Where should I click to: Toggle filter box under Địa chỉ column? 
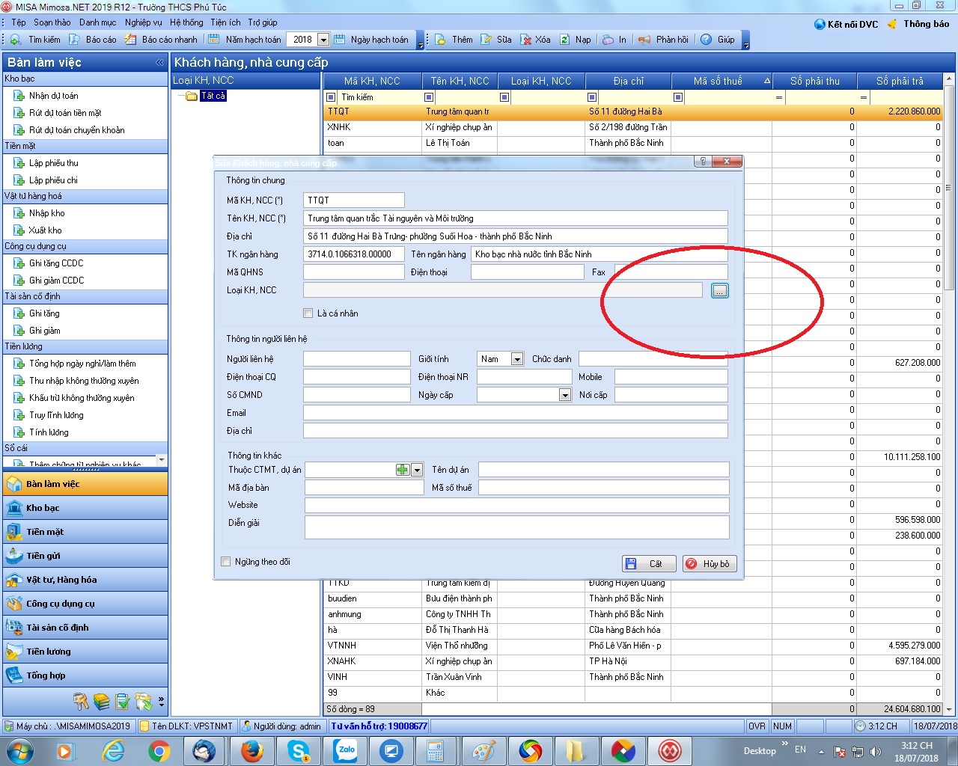click(x=592, y=97)
